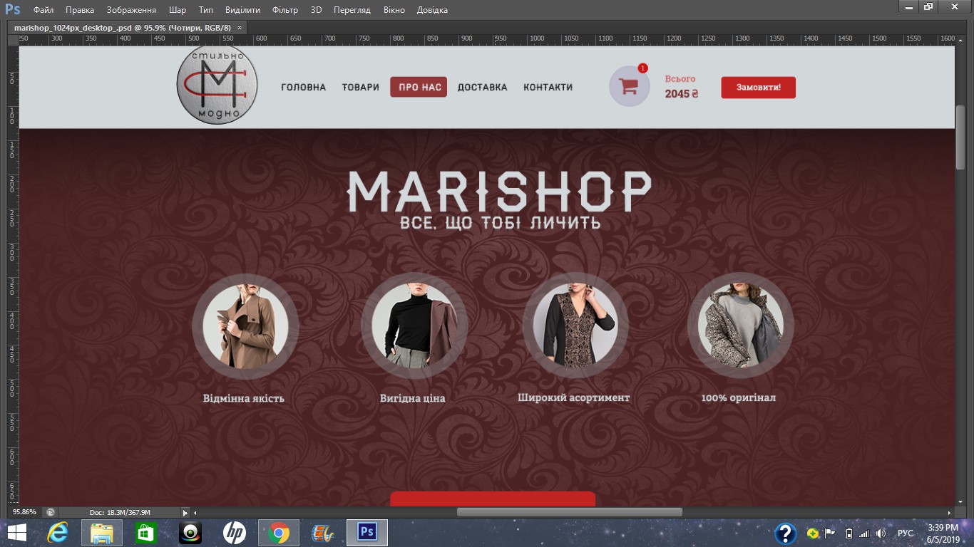Screen dimensions: 974x547
Task: Click ДОСТАВКА in the site navigation
Action: tap(483, 87)
